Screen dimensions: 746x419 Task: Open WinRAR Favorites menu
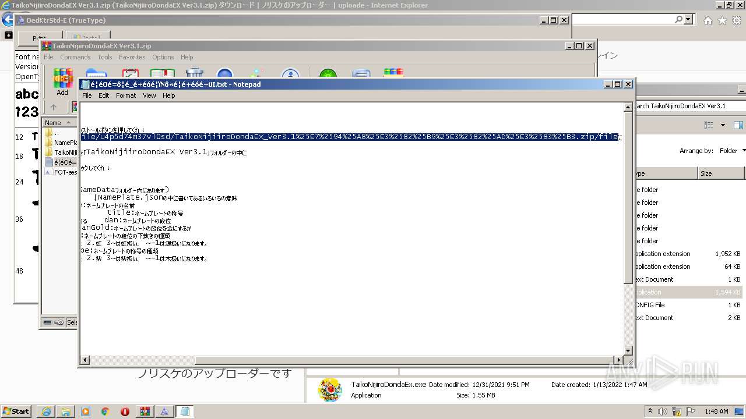(x=132, y=57)
